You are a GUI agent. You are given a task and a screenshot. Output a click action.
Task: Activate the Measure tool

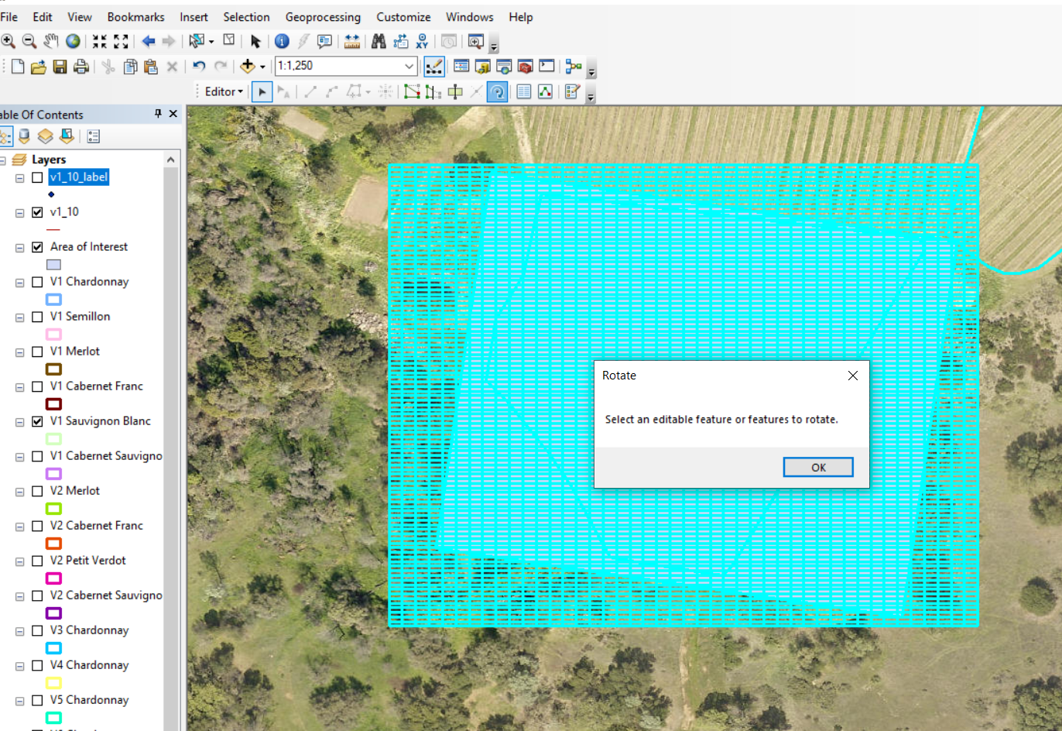pyautogui.click(x=352, y=41)
